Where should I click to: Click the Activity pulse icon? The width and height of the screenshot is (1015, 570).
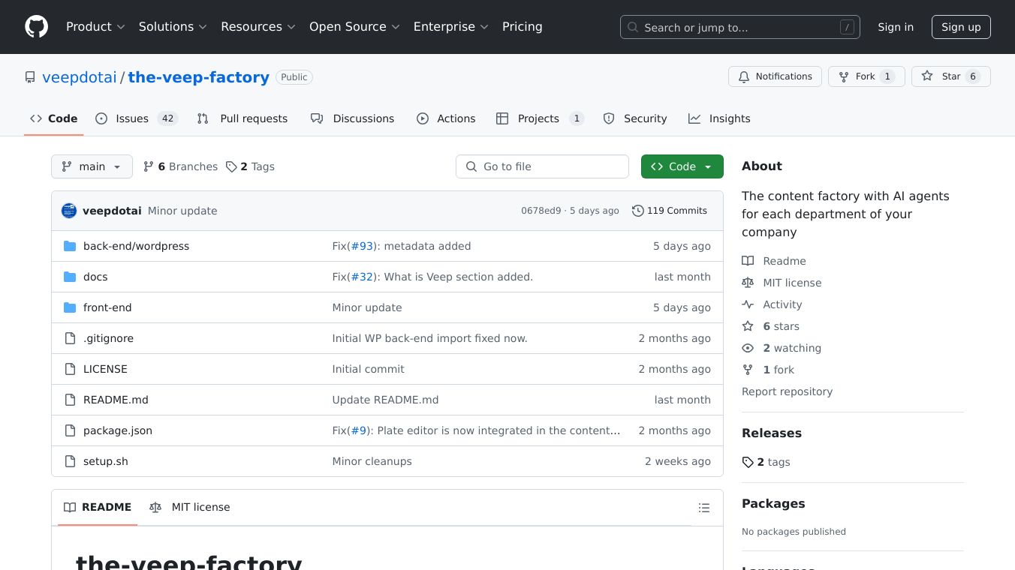pos(748,304)
